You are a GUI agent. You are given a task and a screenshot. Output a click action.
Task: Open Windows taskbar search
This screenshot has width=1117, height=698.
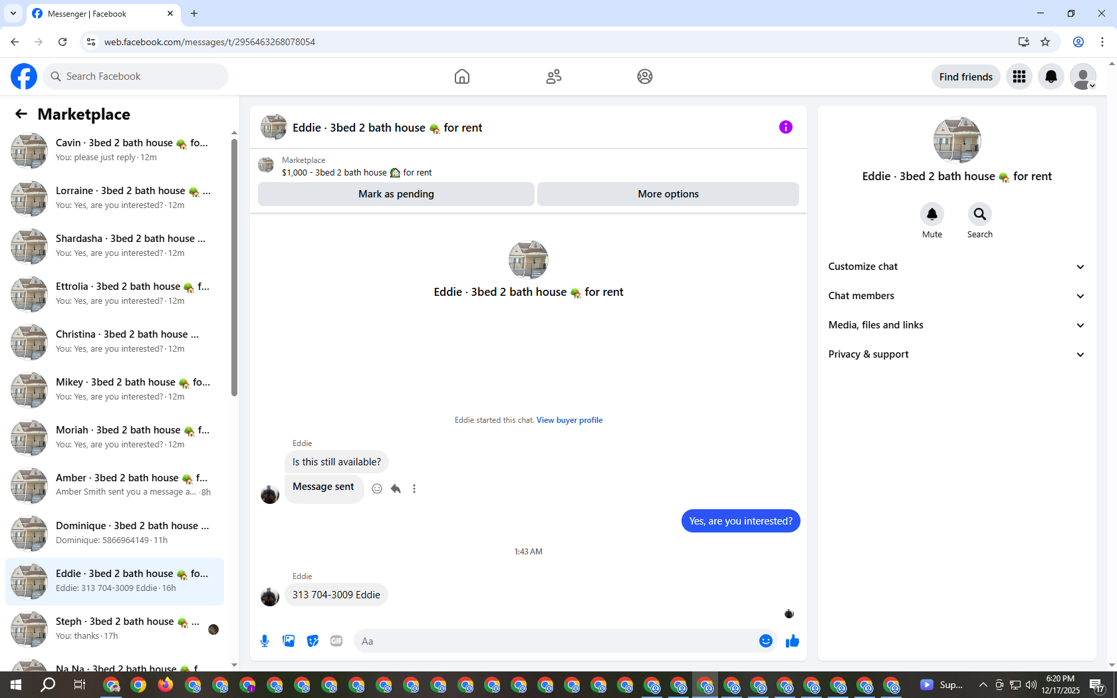[48, 685]
